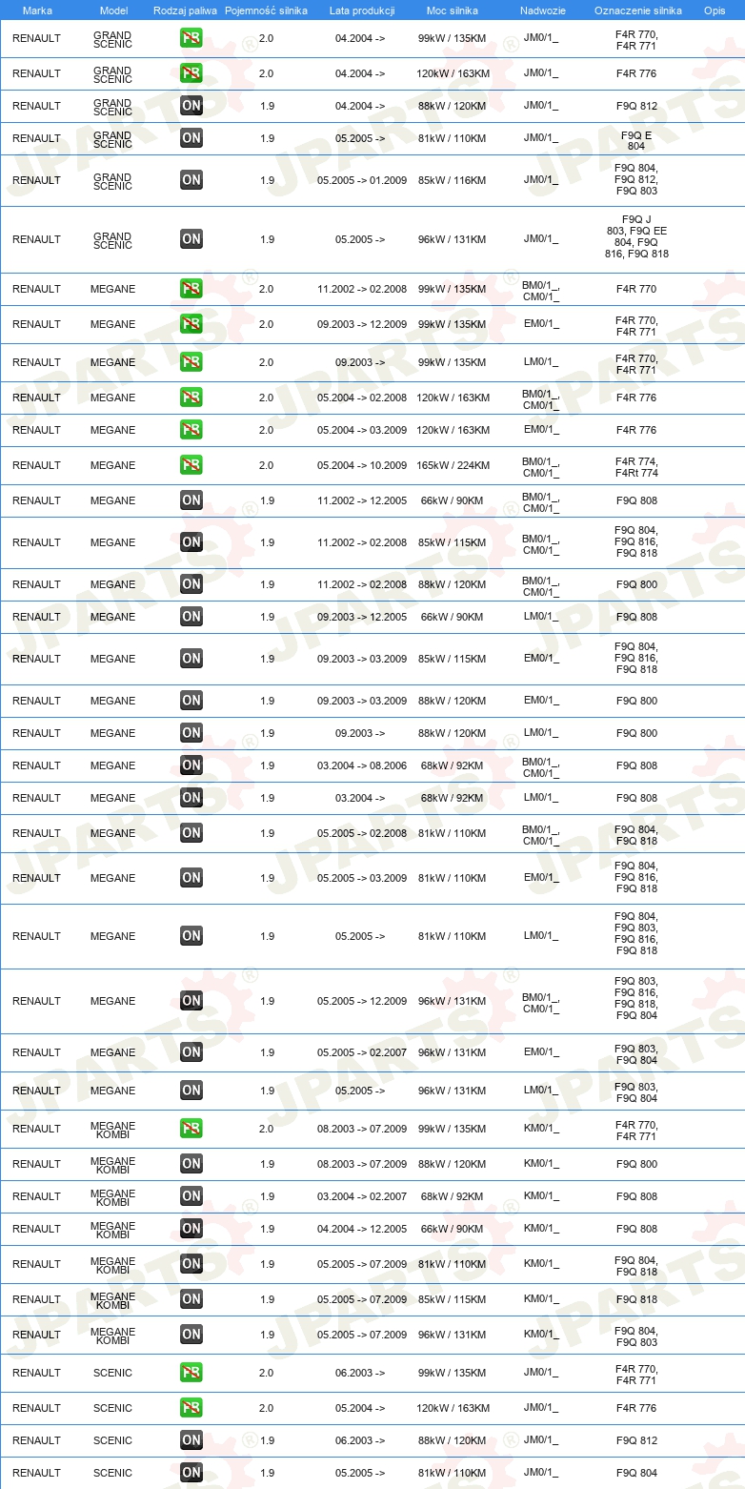
Task: Click production years 05.2005 -> 12.2009
Action: pos(362,1001)
